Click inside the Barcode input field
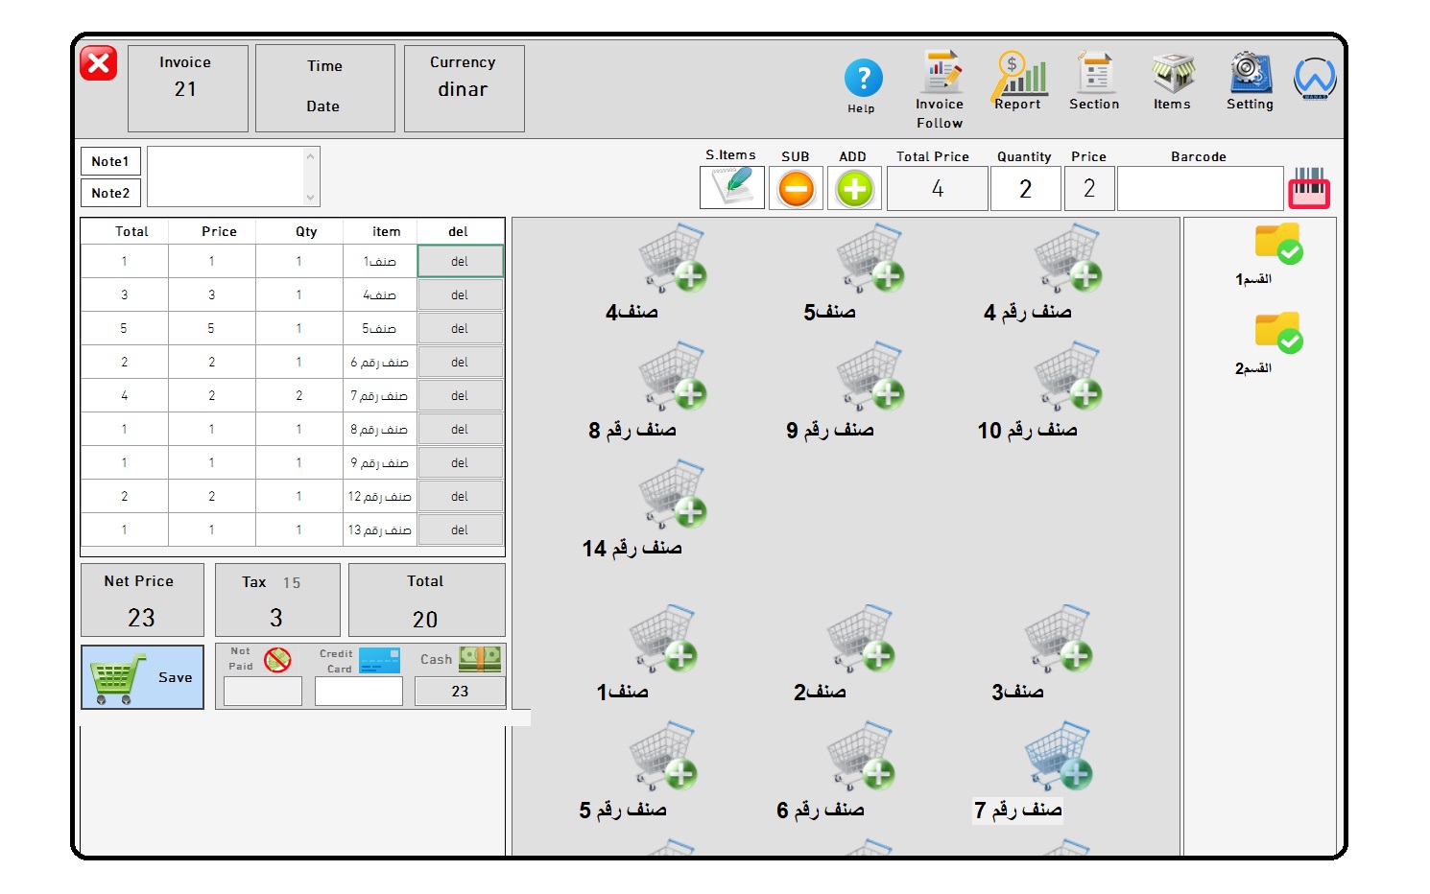Image resolution: width=1430 pixels, height=894 pixels. click(x=1200, y=188)
